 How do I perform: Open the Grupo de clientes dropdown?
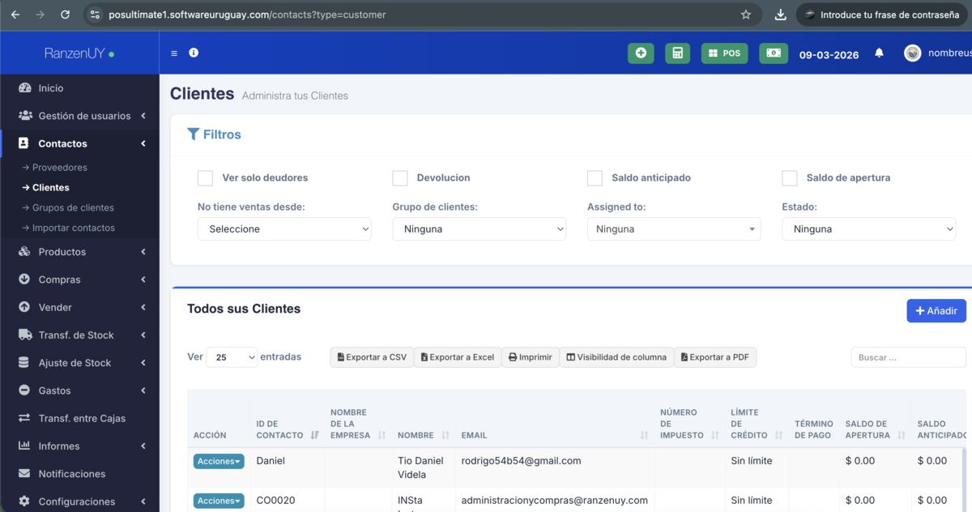479,229
